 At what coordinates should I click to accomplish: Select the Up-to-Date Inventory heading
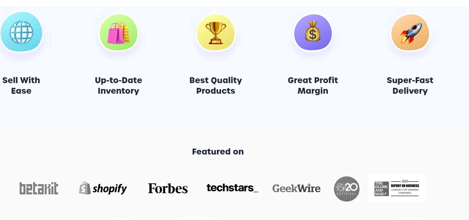click(118, 85)
